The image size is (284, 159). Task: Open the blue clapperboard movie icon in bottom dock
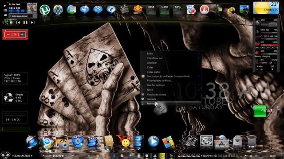click(93, 141)
